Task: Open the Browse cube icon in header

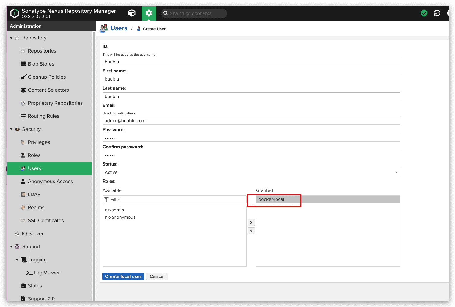Action: coord(132,13)
